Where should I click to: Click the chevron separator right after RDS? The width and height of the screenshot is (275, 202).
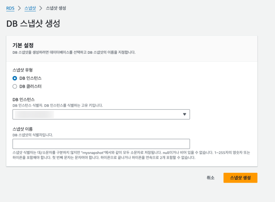pos(19,8)
